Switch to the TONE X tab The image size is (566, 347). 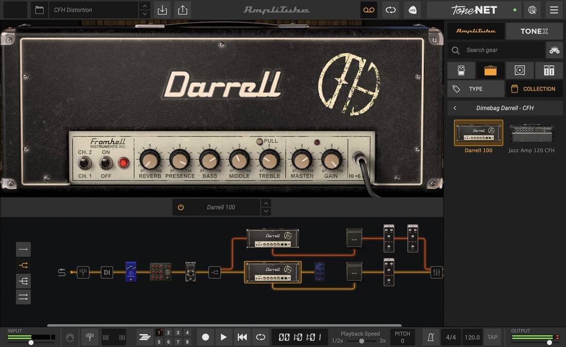tap(534, 31)
